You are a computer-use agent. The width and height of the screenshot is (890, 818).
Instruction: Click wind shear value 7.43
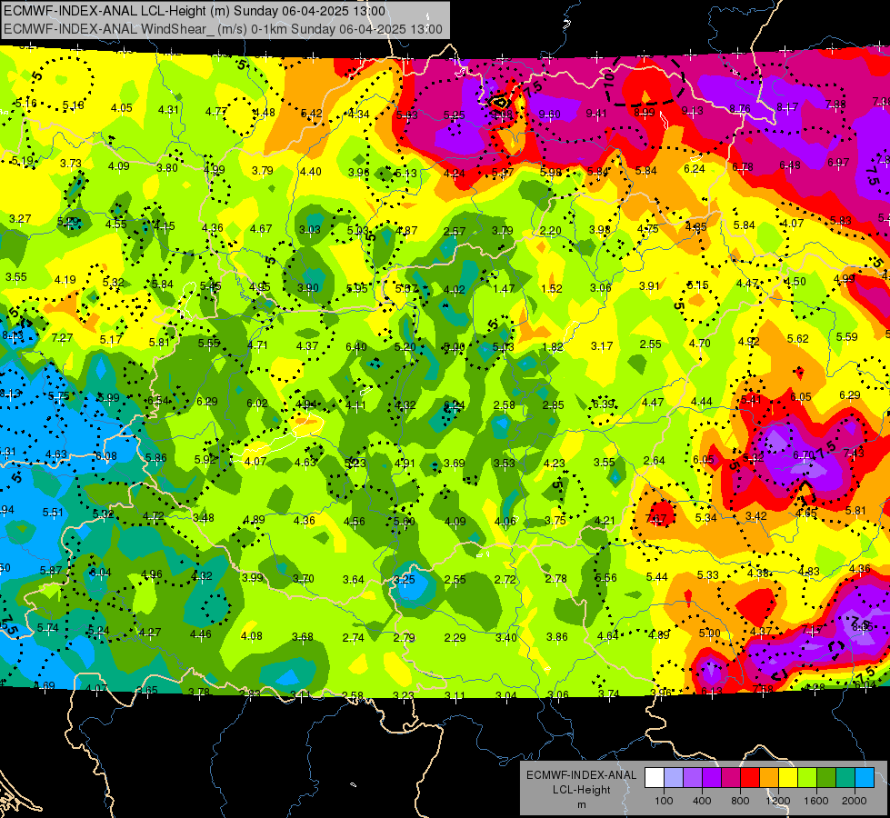(853, 453)
